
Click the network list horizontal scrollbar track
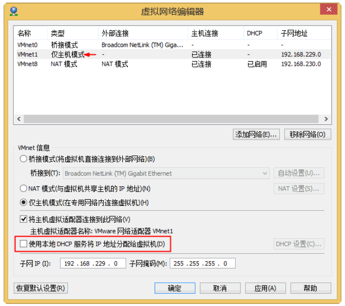click(x=171, y=119)
